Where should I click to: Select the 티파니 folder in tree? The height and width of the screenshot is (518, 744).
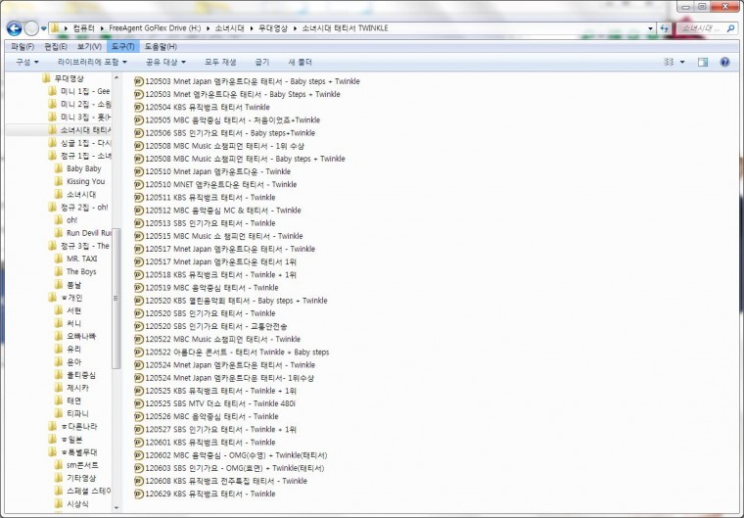pyautogui.click(x=77, y=413)
